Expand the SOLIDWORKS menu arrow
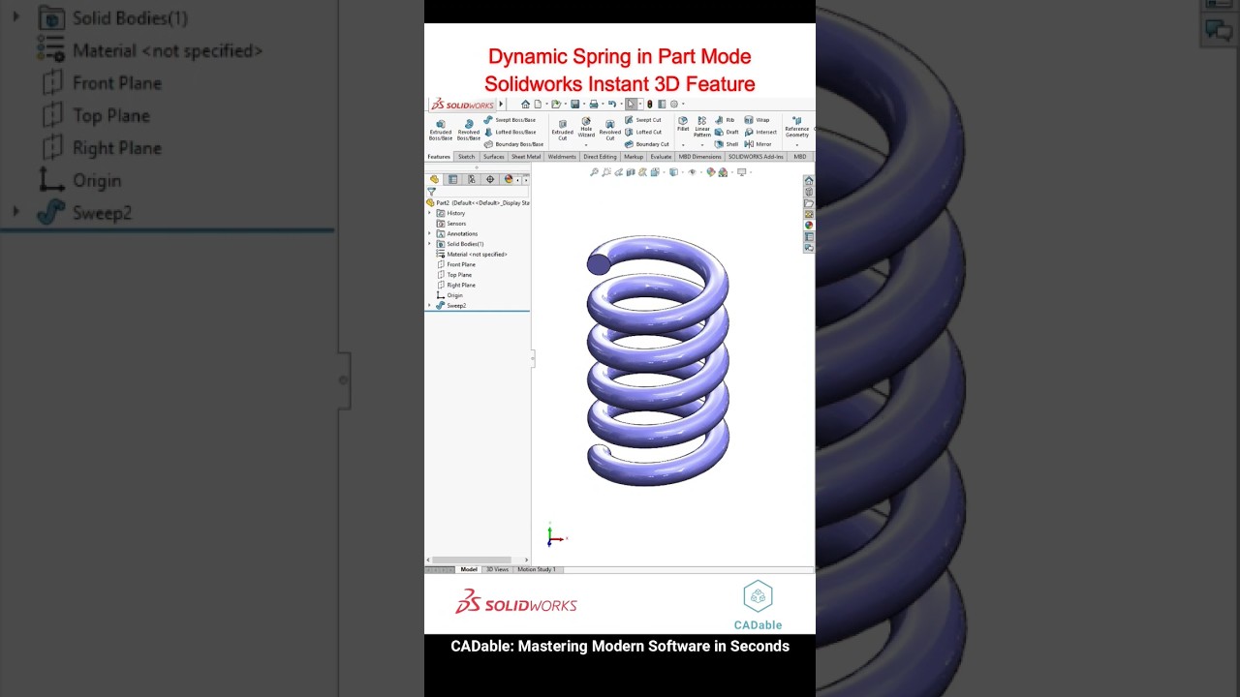Viewport: 1240px width, 697px height. [x=501, y=104]
